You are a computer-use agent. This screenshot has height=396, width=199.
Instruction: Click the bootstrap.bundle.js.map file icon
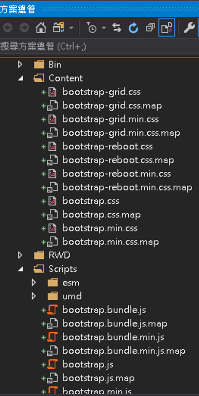coord(52,323)
